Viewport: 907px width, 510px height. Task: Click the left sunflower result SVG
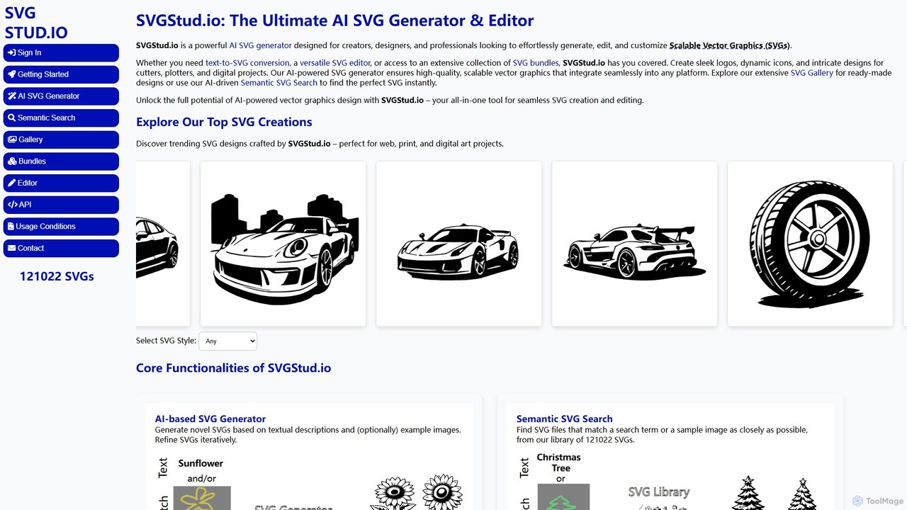(394, 493)
